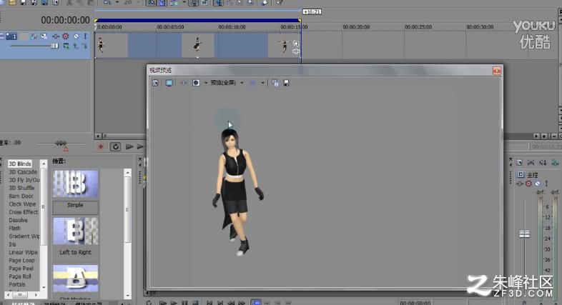Click timeline ruler at 00:00:05:00
Viewport: 562px width, 305px height.
[170, 27]
